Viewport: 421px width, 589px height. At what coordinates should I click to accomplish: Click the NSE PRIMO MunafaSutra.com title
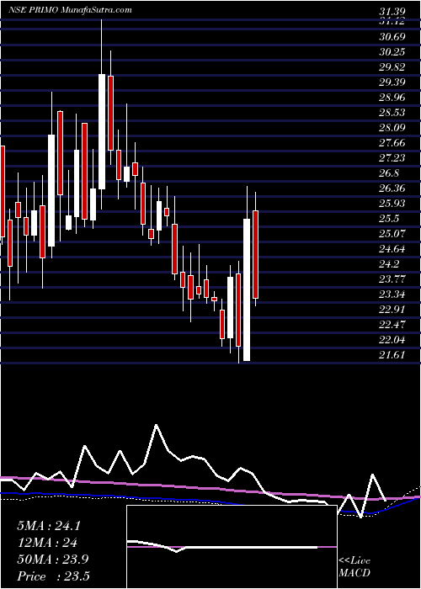click(70, 10)
